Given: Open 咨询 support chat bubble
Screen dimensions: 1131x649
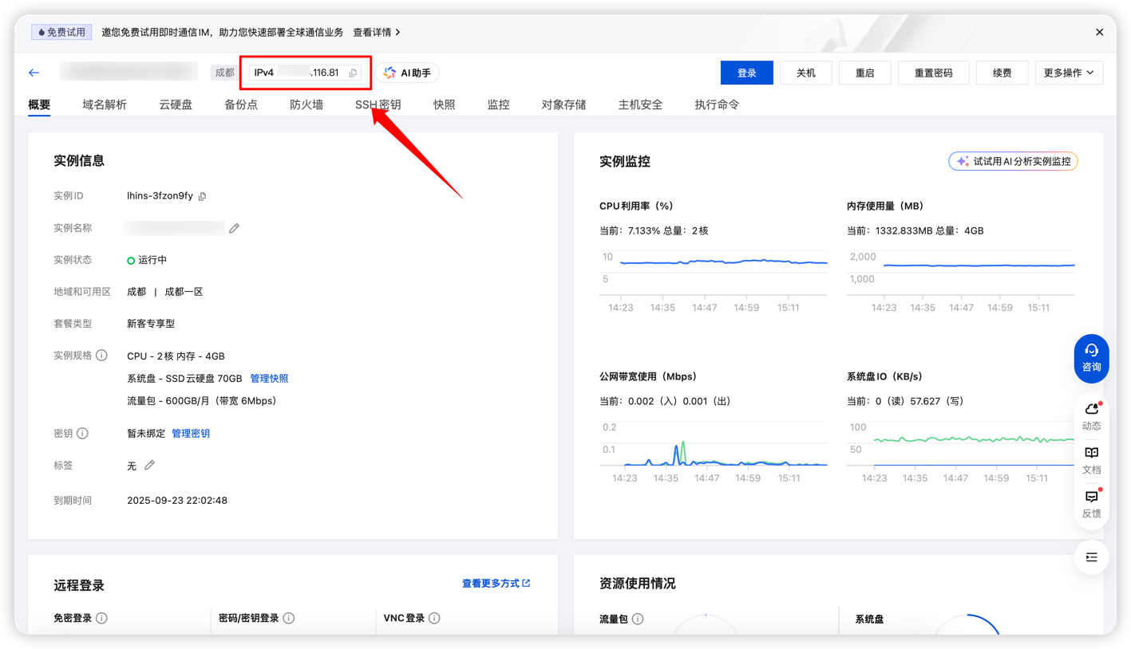Looking at the screenshot, I should coord(1091,358).
